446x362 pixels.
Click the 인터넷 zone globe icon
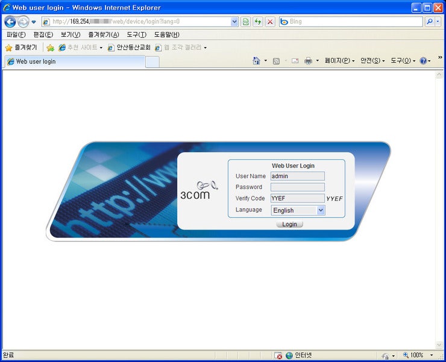(x=289, y=355)
